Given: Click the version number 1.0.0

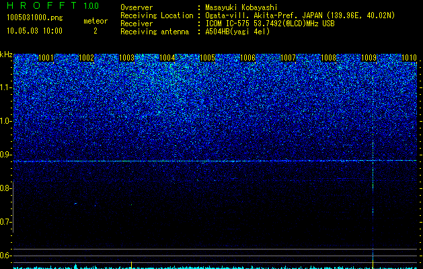Looking at the screenshot, I should 91,5.
